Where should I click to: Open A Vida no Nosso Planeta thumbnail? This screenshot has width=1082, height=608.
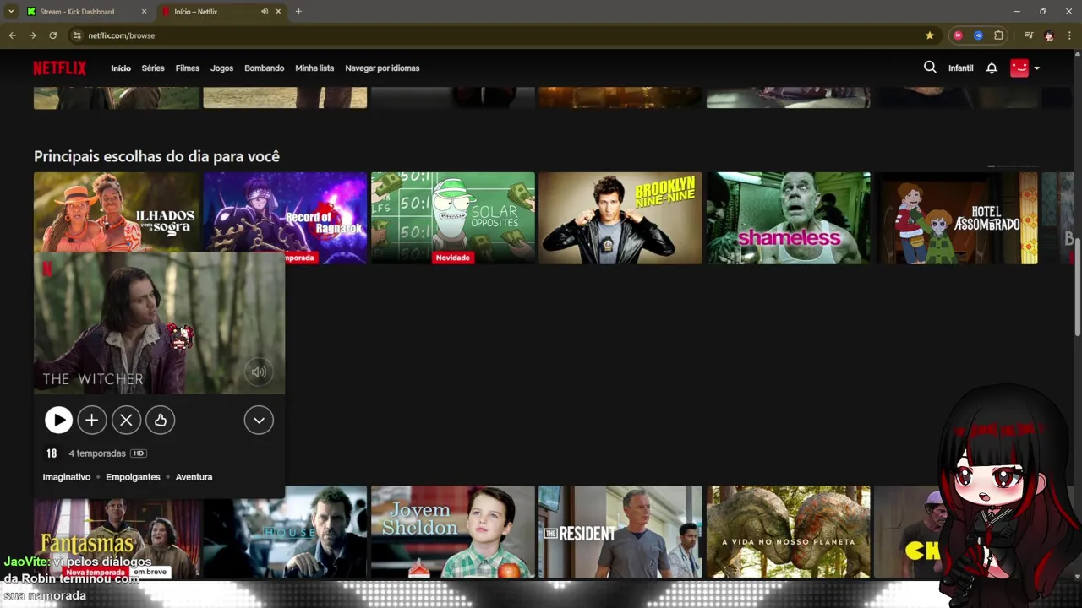tap(789, 532)
